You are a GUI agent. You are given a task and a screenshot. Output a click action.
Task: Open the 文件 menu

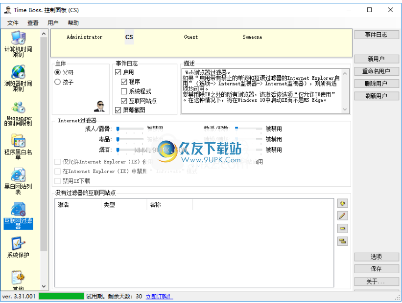[13, 23]
